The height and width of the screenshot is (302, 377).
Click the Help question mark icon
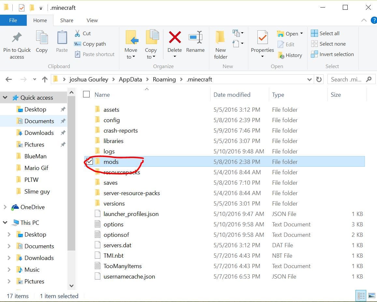click(374, 21)
